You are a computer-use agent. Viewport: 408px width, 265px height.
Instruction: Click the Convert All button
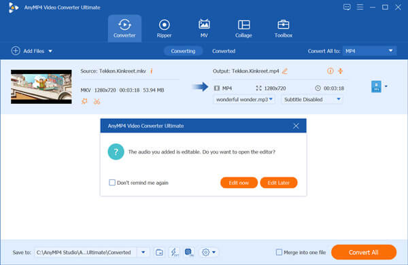[x=364, y=252]
